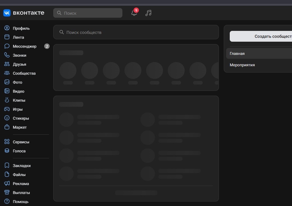
Task: Open the Видео link
Action: (19, 91)
